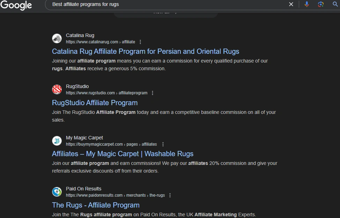340x218 pixels.
Task: Submit search with the magnifying glass icon
Action: [335, 4]
